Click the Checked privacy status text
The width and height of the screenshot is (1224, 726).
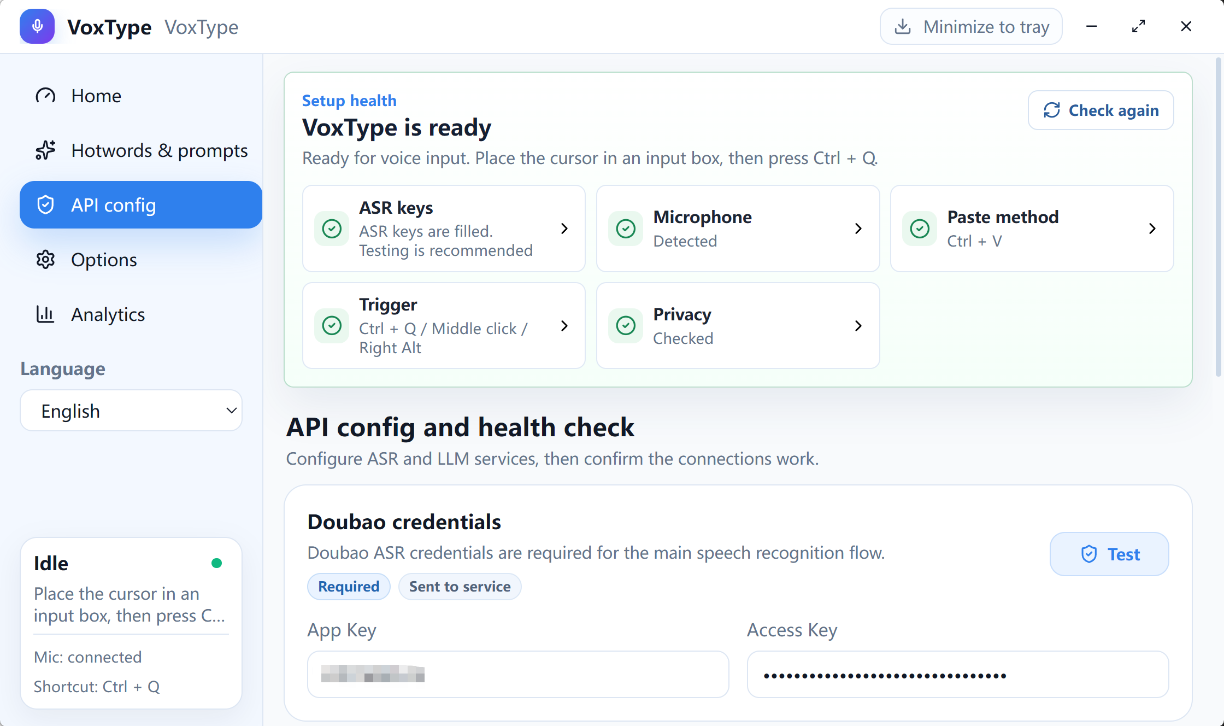pos(683,338)
